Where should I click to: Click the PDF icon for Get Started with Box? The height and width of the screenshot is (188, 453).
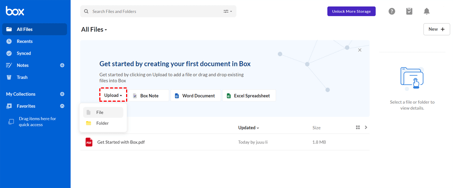coord(89,142)
